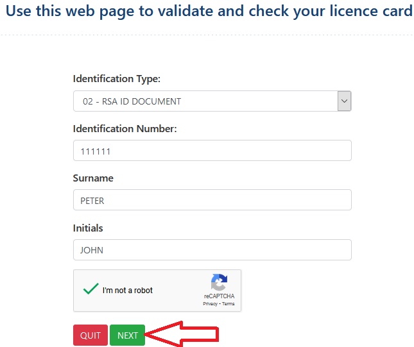The image size is (414, 347).
Task: Click the "Identification Number:" label
Action: (x=125, y=128)
